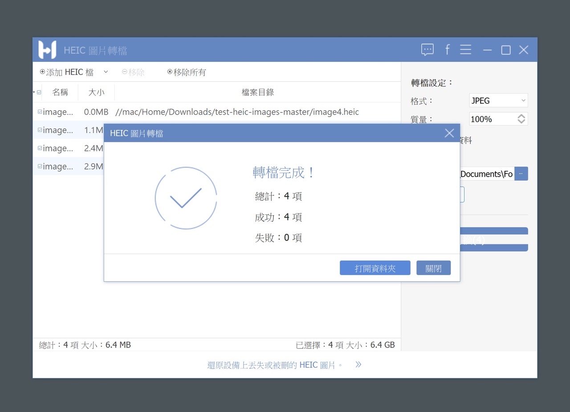
Task: Click the 轉檔完成! heading
Action: (284, 173)
